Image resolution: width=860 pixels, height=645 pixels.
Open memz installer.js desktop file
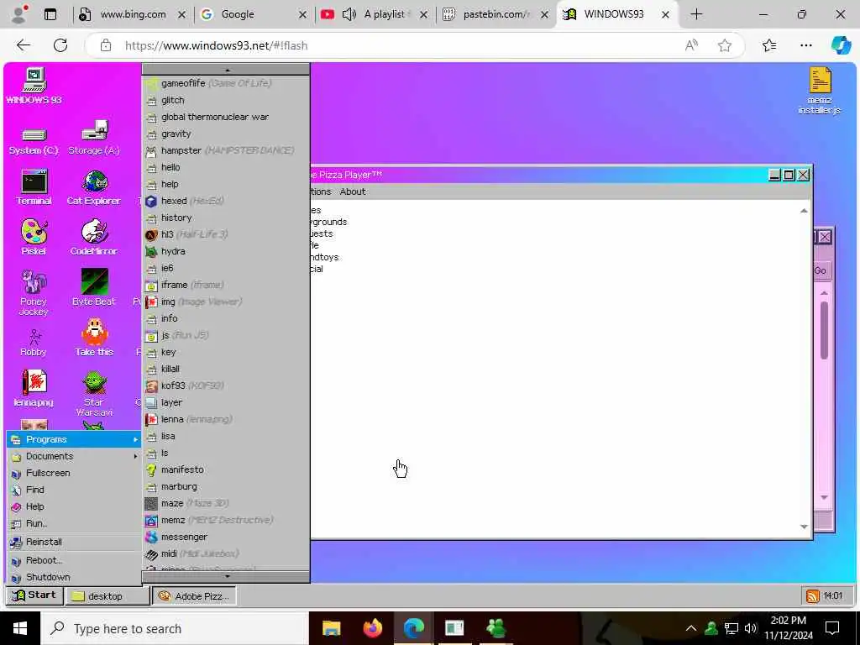point(820,91)
